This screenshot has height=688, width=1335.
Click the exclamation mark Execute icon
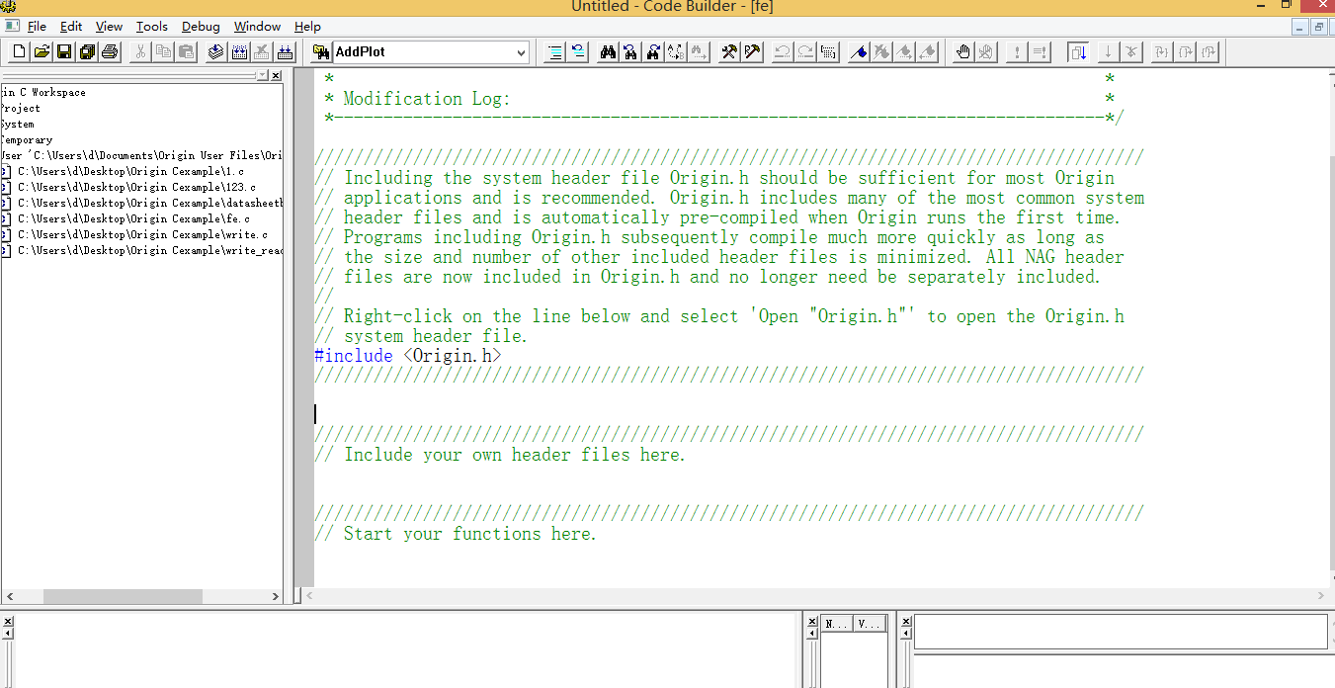(1017, 51)
